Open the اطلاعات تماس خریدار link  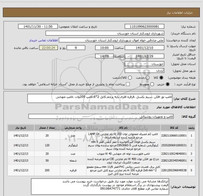tap(43, 40)
